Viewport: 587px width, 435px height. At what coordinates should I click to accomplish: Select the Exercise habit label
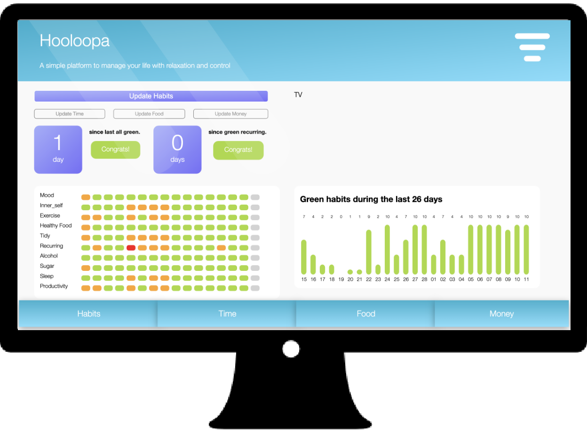pos(50,215)
